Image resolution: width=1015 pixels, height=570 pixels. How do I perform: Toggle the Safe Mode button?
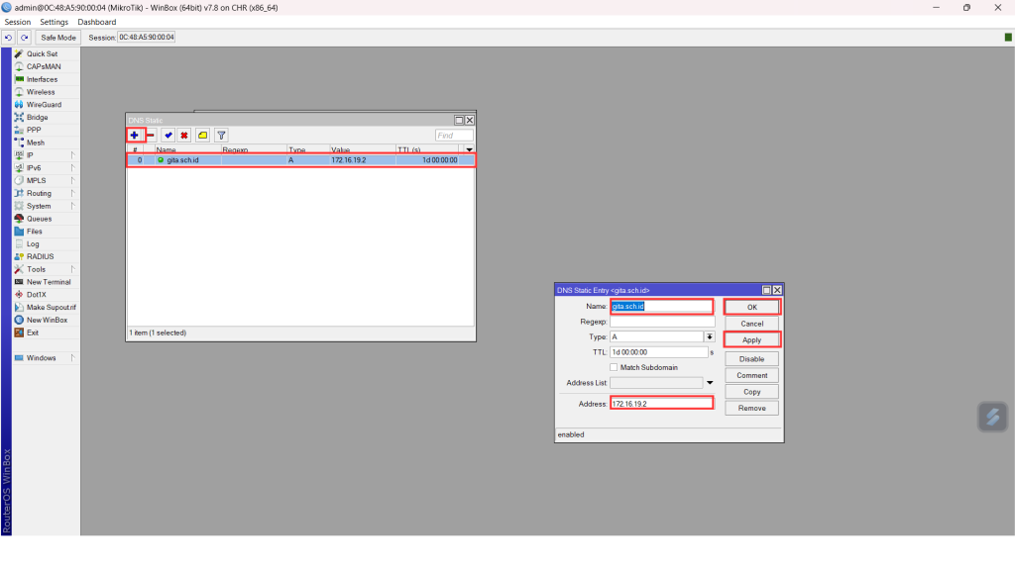click(58, 38)
